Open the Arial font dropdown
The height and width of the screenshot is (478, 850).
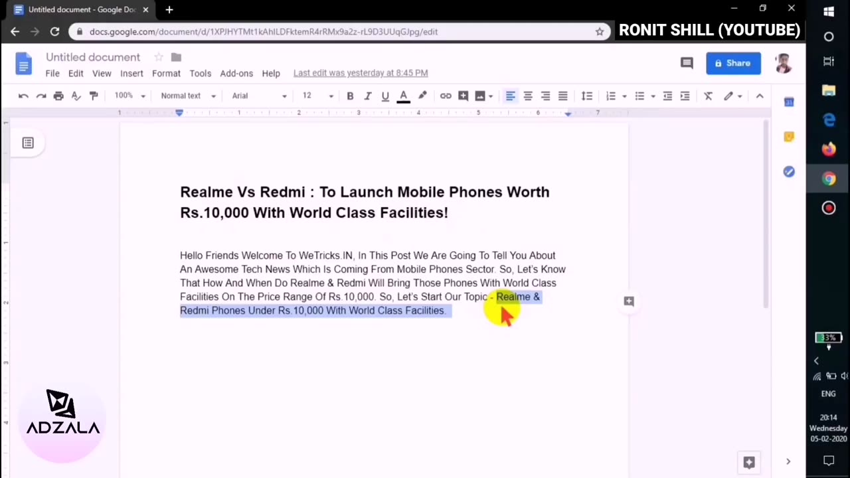[259, 96]
